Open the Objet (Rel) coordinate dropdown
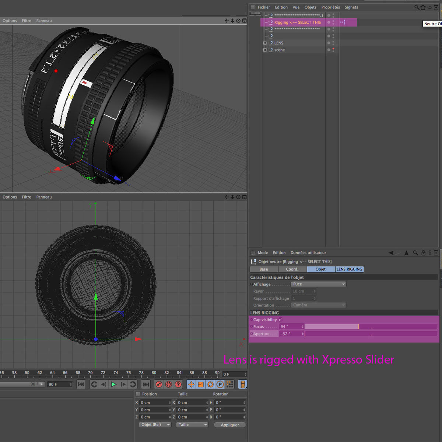This screenshot has height=442, width=442. pos(155,425)
